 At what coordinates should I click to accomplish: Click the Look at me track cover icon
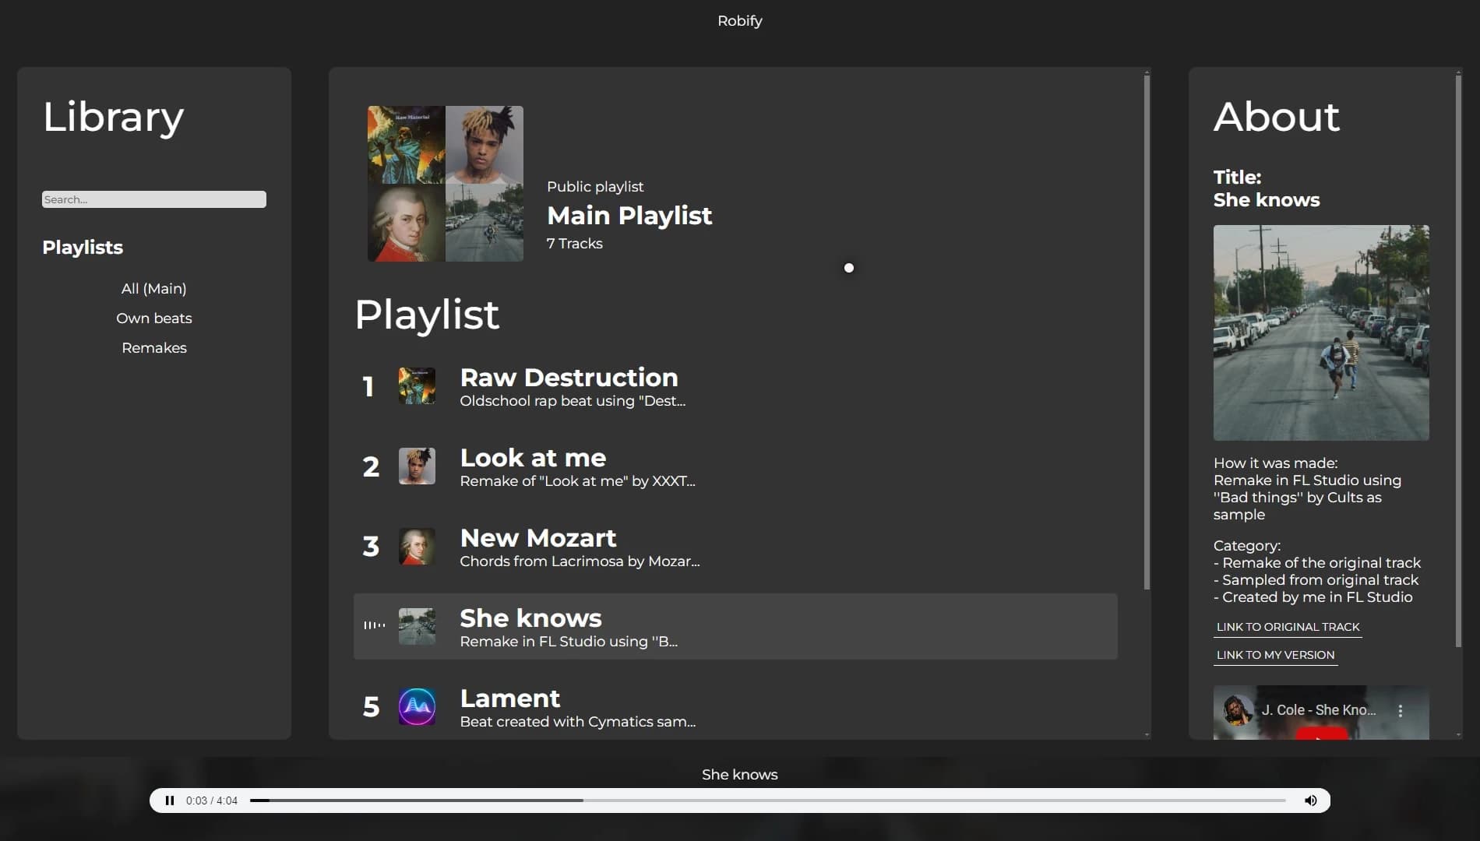coord(417,466)
